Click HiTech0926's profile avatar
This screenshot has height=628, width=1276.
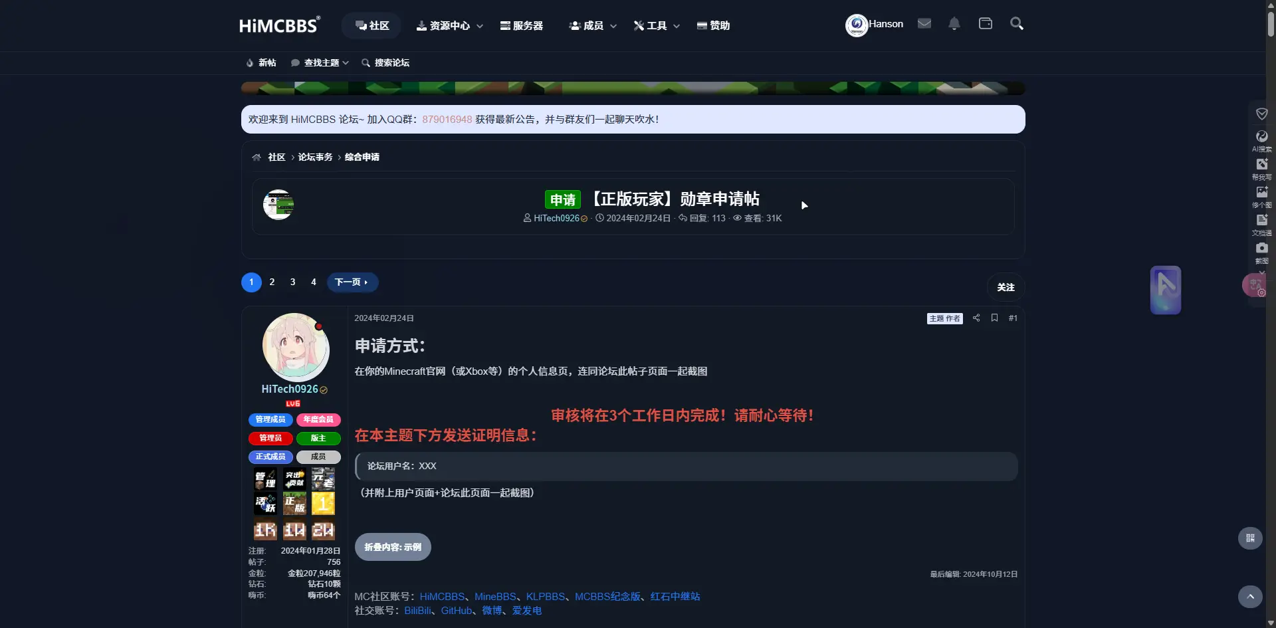pyautogui.click(x=294, y=347)
